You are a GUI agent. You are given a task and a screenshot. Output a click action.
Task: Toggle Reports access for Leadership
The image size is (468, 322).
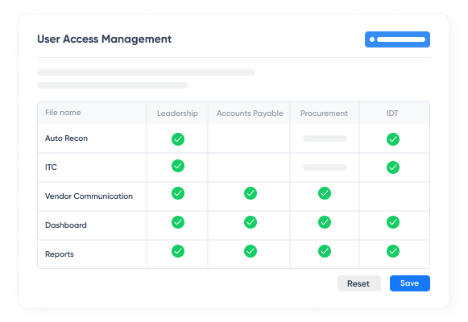click(x=178, y=251)
